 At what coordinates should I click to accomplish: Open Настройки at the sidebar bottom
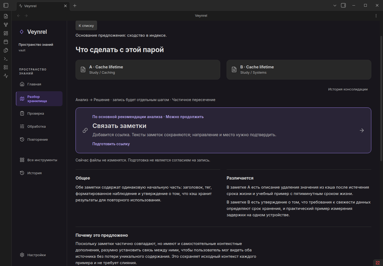(39, 255)
